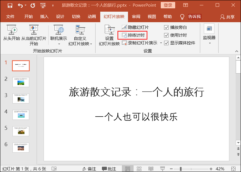Click 录制幻灯片演示 record button
The image size is (241, 172).
click(140, 43)
